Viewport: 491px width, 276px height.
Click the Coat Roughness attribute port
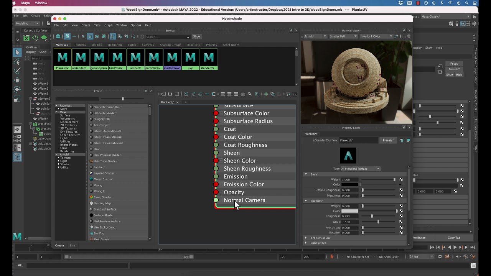[x=216, y=145]
